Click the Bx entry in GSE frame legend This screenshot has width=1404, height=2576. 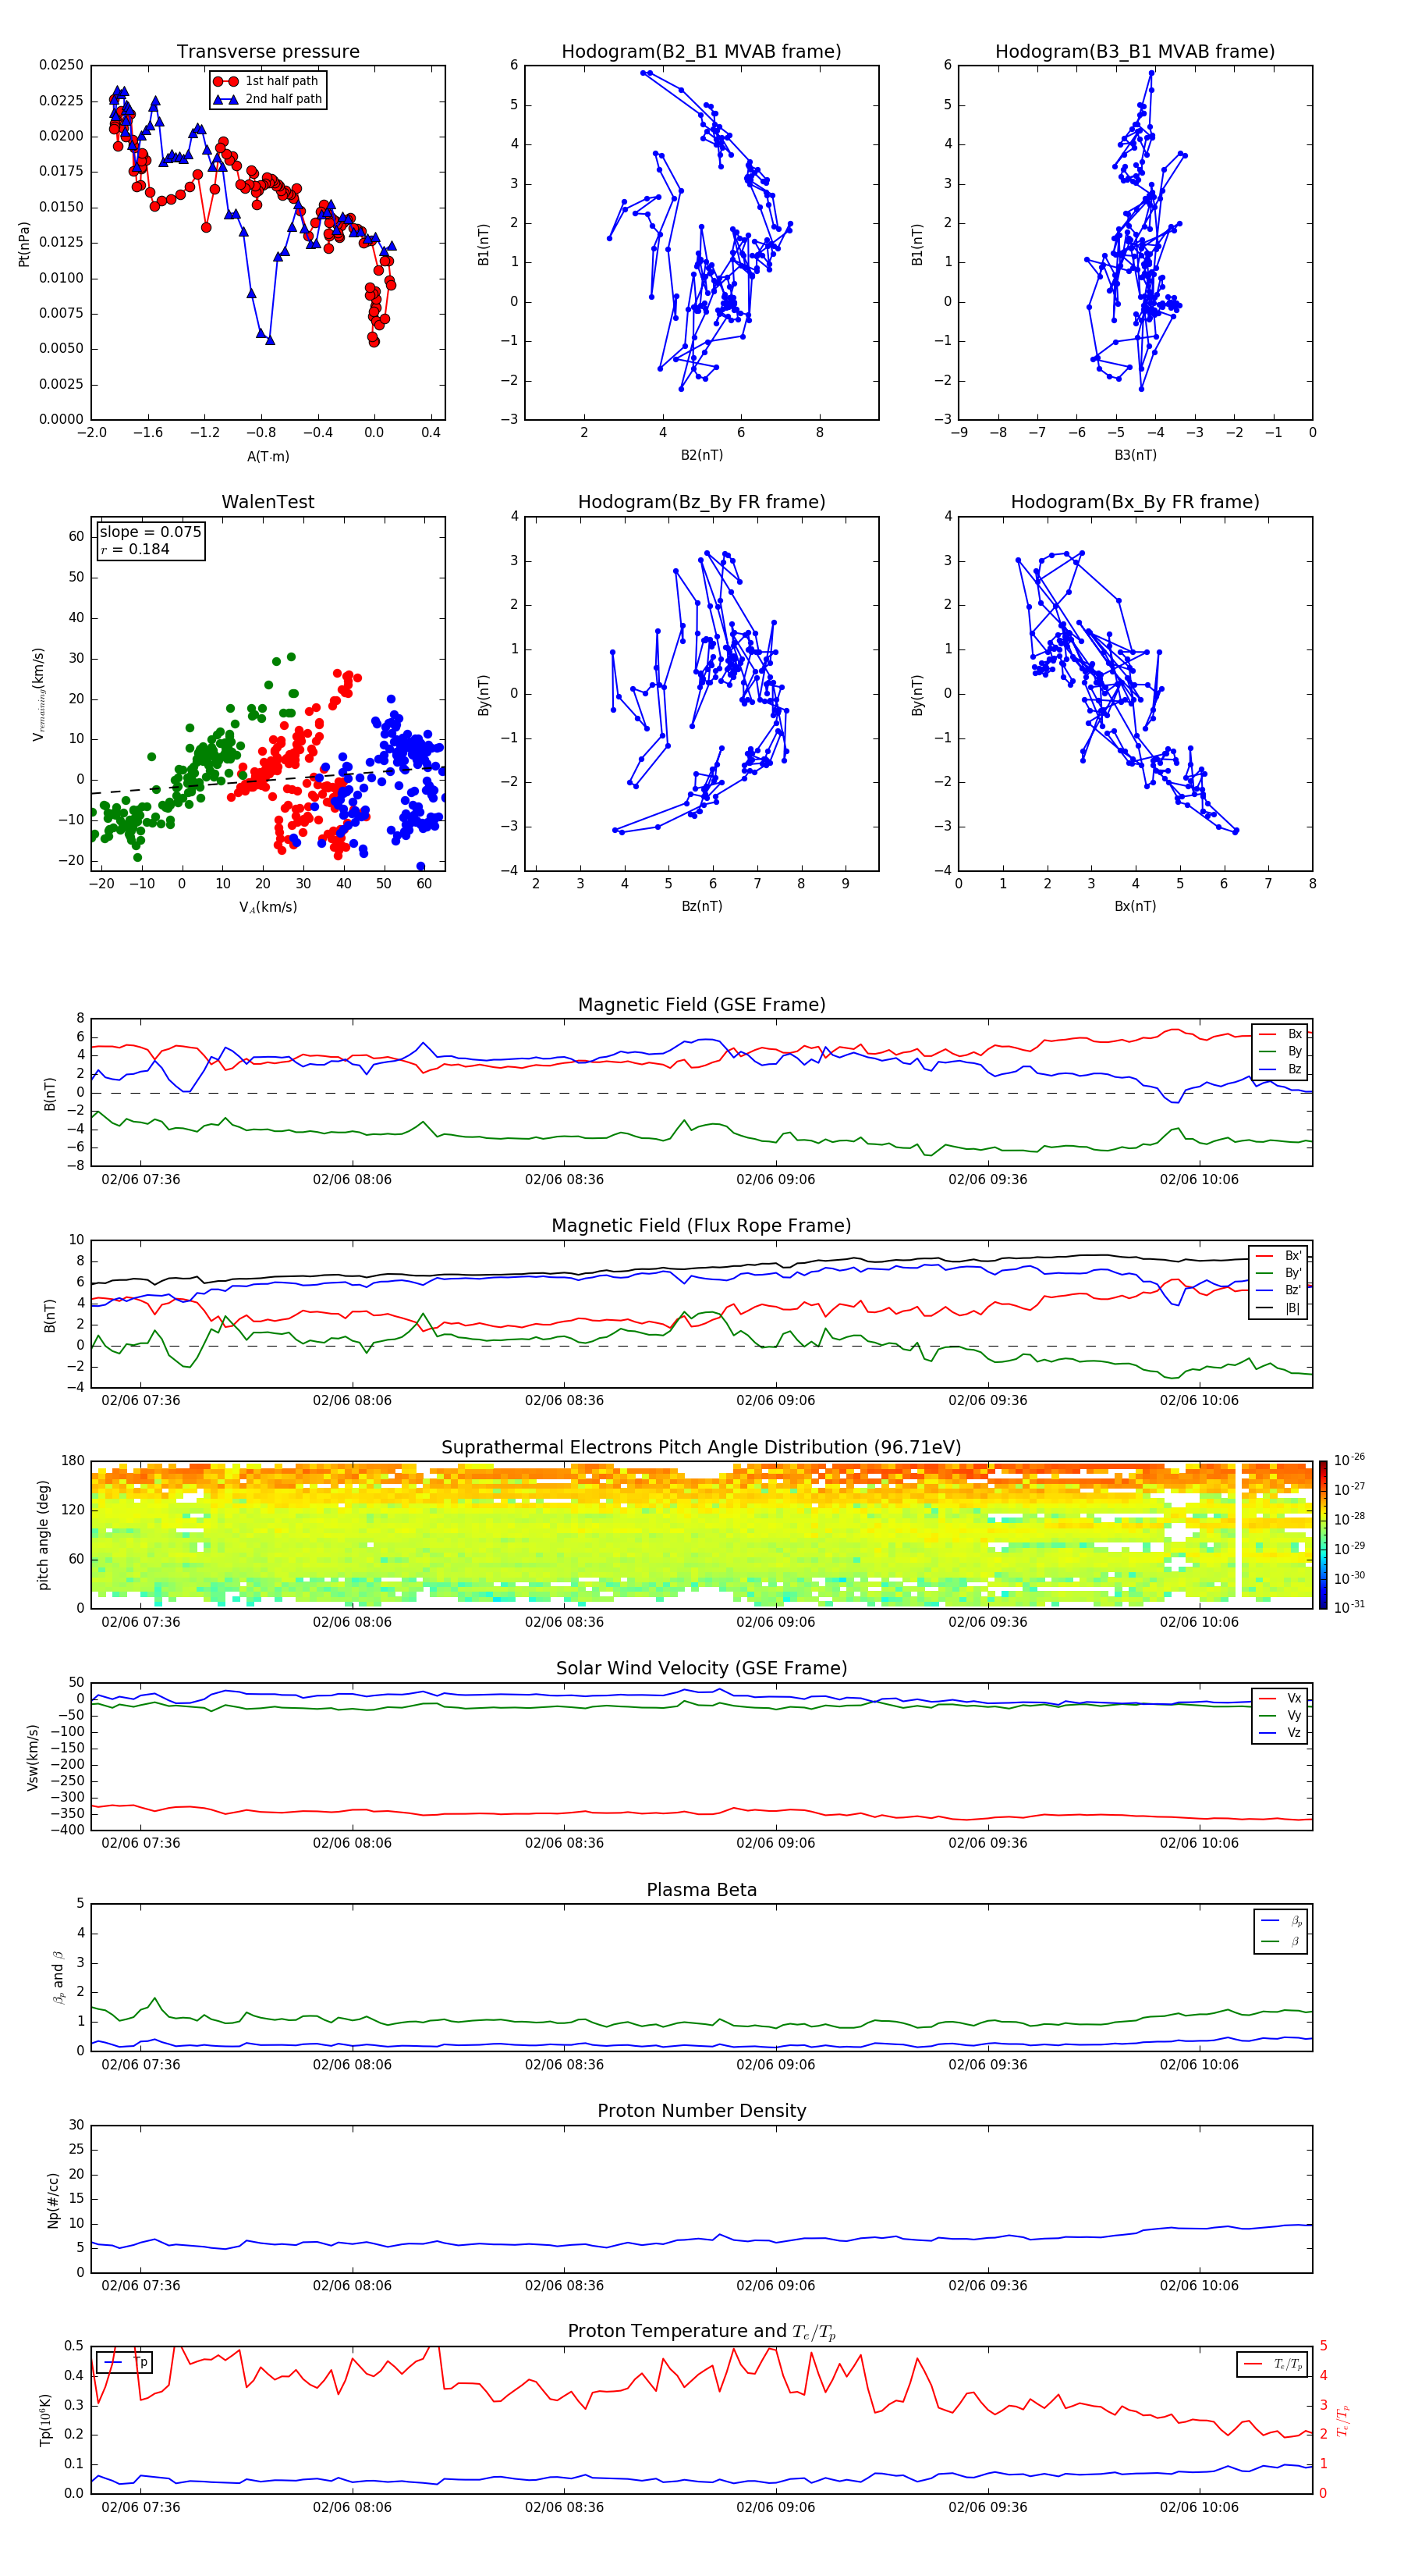coord(1281,1034)
